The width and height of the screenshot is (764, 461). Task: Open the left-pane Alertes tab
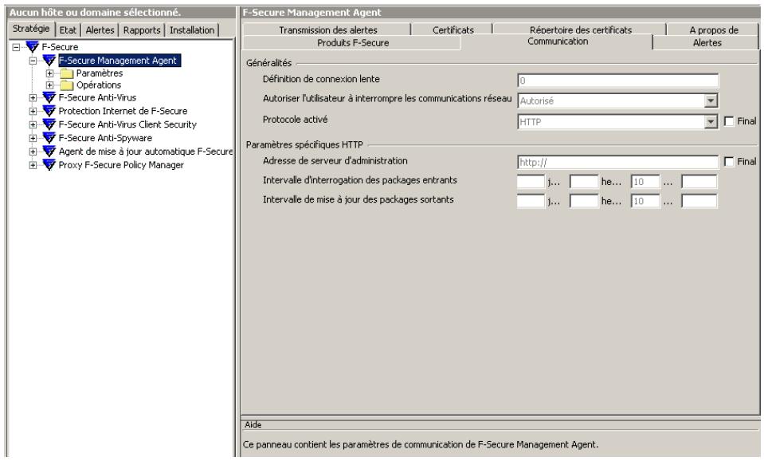pos(100,30)
